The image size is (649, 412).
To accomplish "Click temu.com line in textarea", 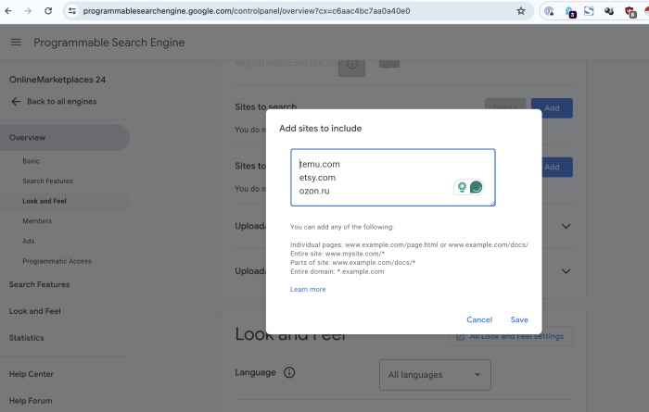I will pyautogui.click(x=320, y=165).
